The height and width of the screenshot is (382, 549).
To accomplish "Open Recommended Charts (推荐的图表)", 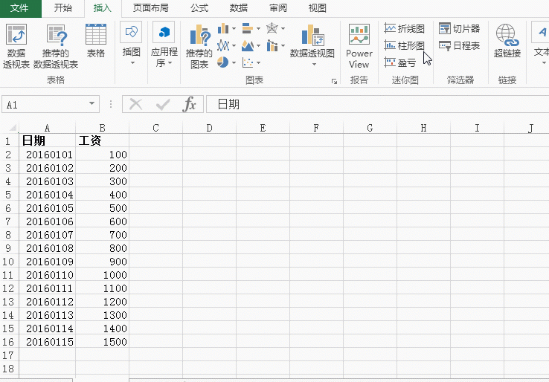I will pos(199,46).
